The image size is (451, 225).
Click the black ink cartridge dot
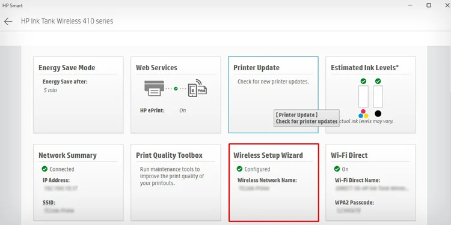tap(378, 113)
